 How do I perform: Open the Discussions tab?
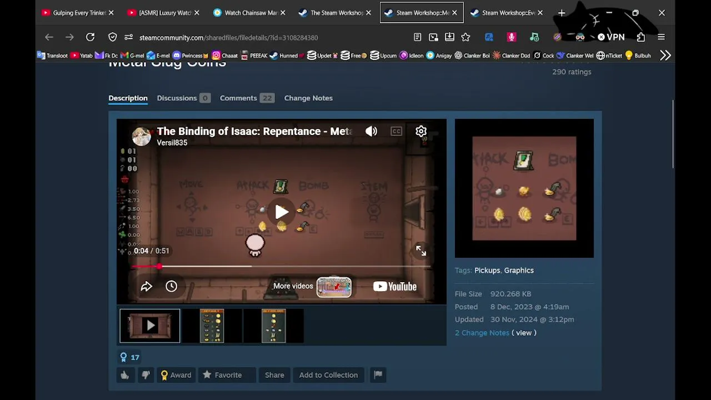tap(183, 98)
